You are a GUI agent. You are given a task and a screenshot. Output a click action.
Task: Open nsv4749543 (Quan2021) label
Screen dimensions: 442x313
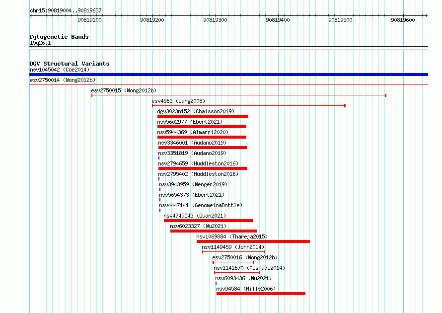195,216
